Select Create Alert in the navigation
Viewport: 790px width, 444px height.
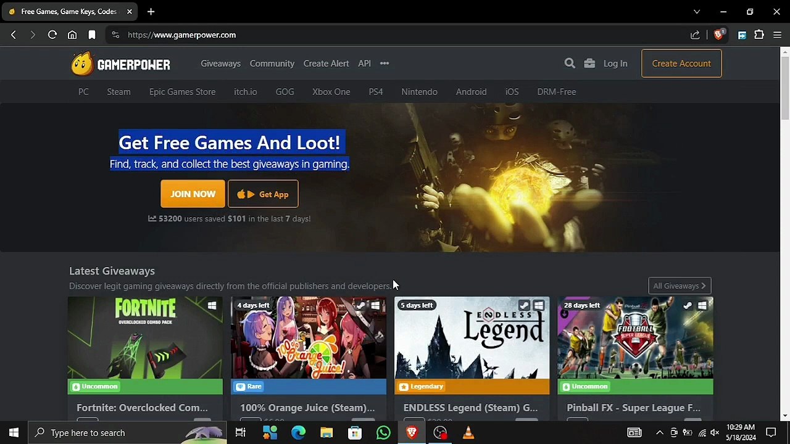(326, 64)
